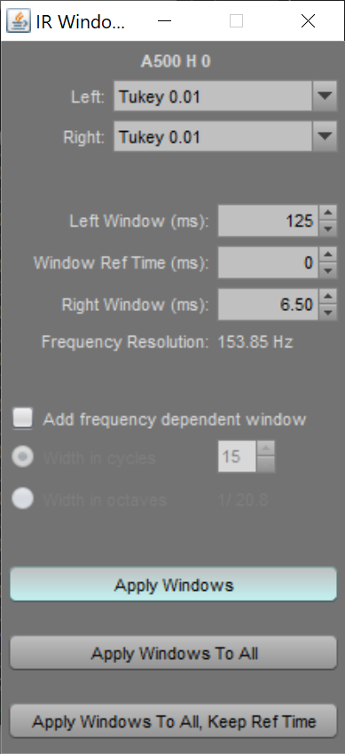
Task: Decrease Window Ref Time with down arrow
Action: coord(328,271)
